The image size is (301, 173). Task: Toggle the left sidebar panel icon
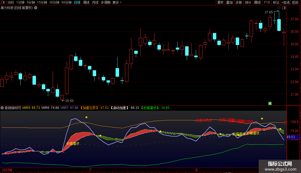pos(3,2)
